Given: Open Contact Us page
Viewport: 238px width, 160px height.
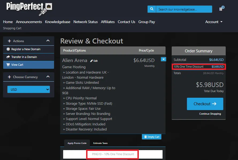Looking at the screenshot, I should click(x=126, y=22).
